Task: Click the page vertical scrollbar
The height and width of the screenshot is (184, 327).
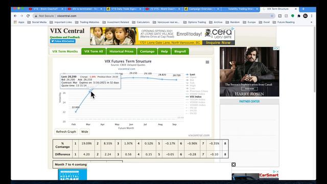Action: 315,59
